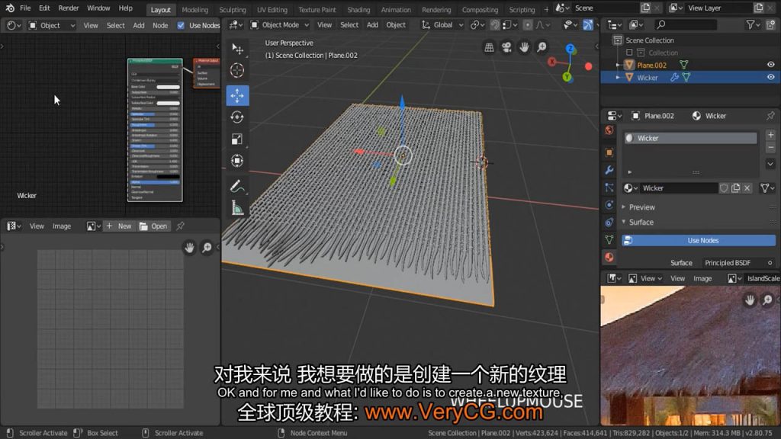Open the Material properties tab

tap(609, 257)
